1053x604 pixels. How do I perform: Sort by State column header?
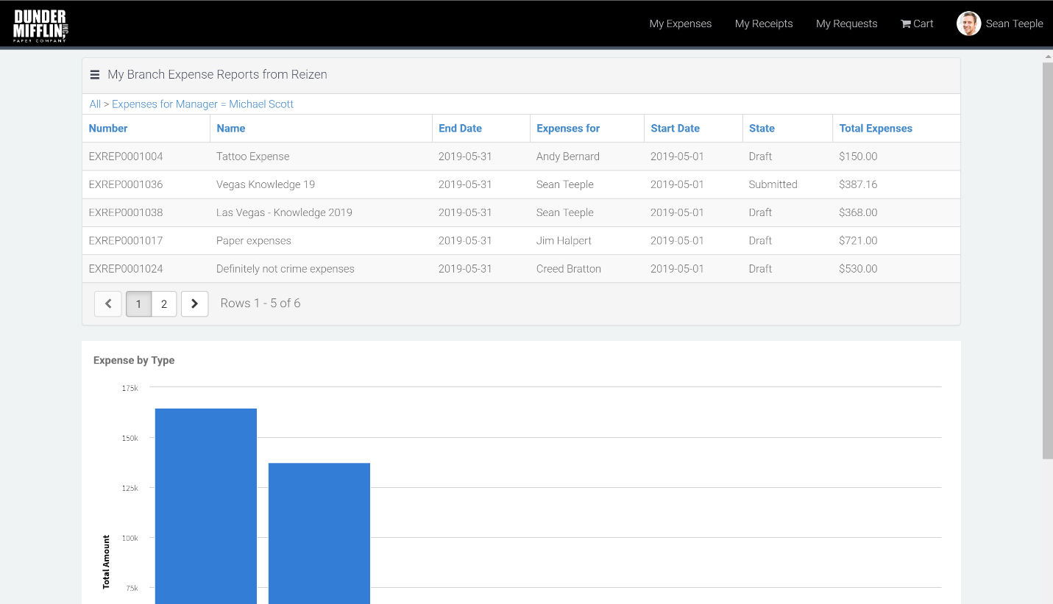[x=762, y=128]
